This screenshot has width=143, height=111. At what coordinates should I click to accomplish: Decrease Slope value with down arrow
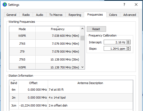pyautogui.click(x=128, y=49)
